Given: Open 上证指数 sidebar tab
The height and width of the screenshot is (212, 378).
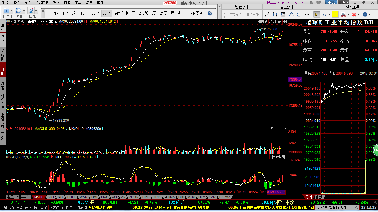Looking at the screenshot, I should pos(3,120).
